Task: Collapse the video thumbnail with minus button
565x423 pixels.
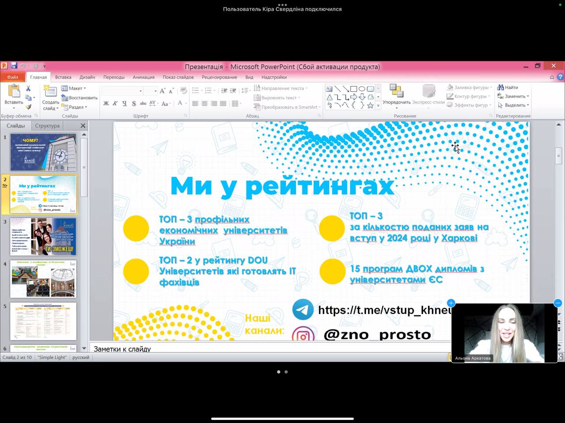Action: (557, 303)
